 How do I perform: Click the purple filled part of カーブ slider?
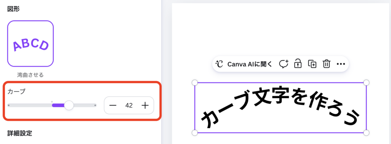click(x=58, y=105)
